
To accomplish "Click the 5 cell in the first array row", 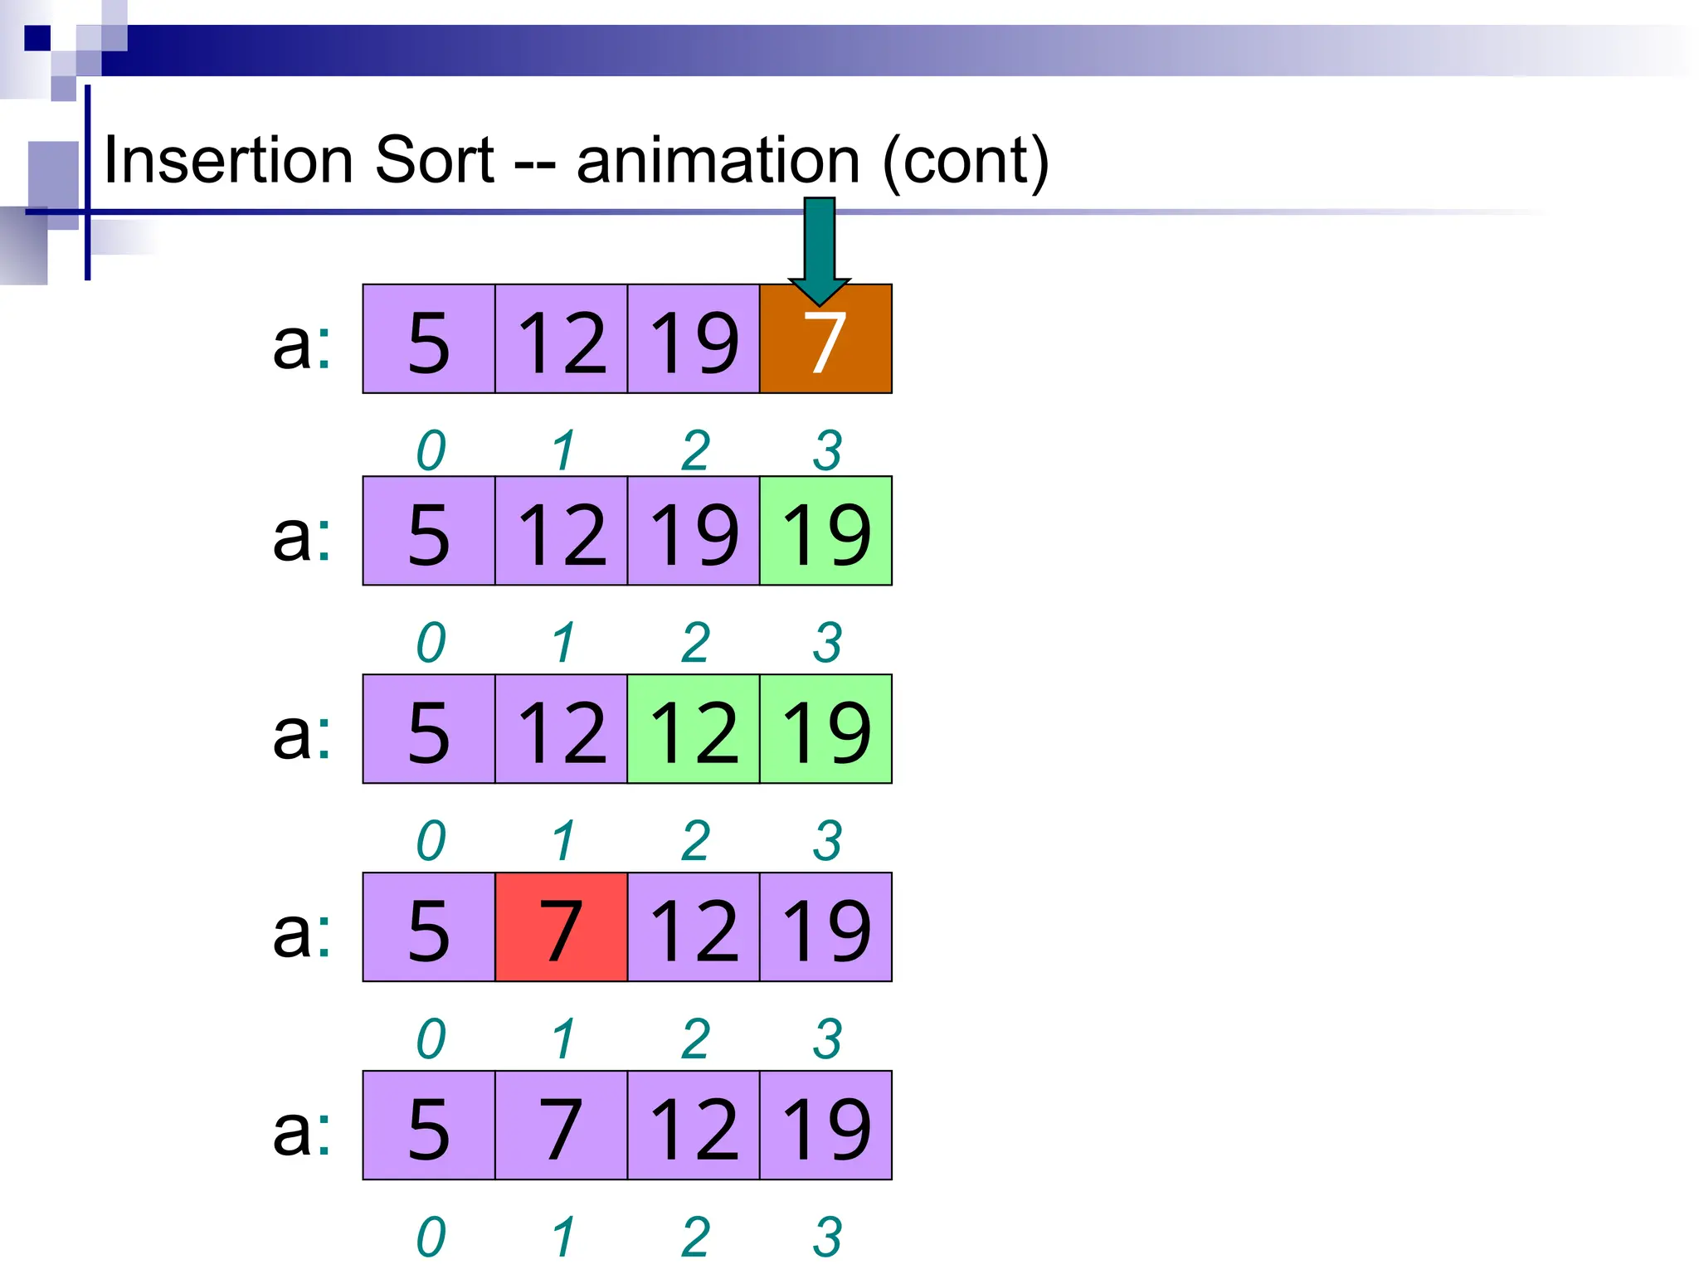I will 429,338.
